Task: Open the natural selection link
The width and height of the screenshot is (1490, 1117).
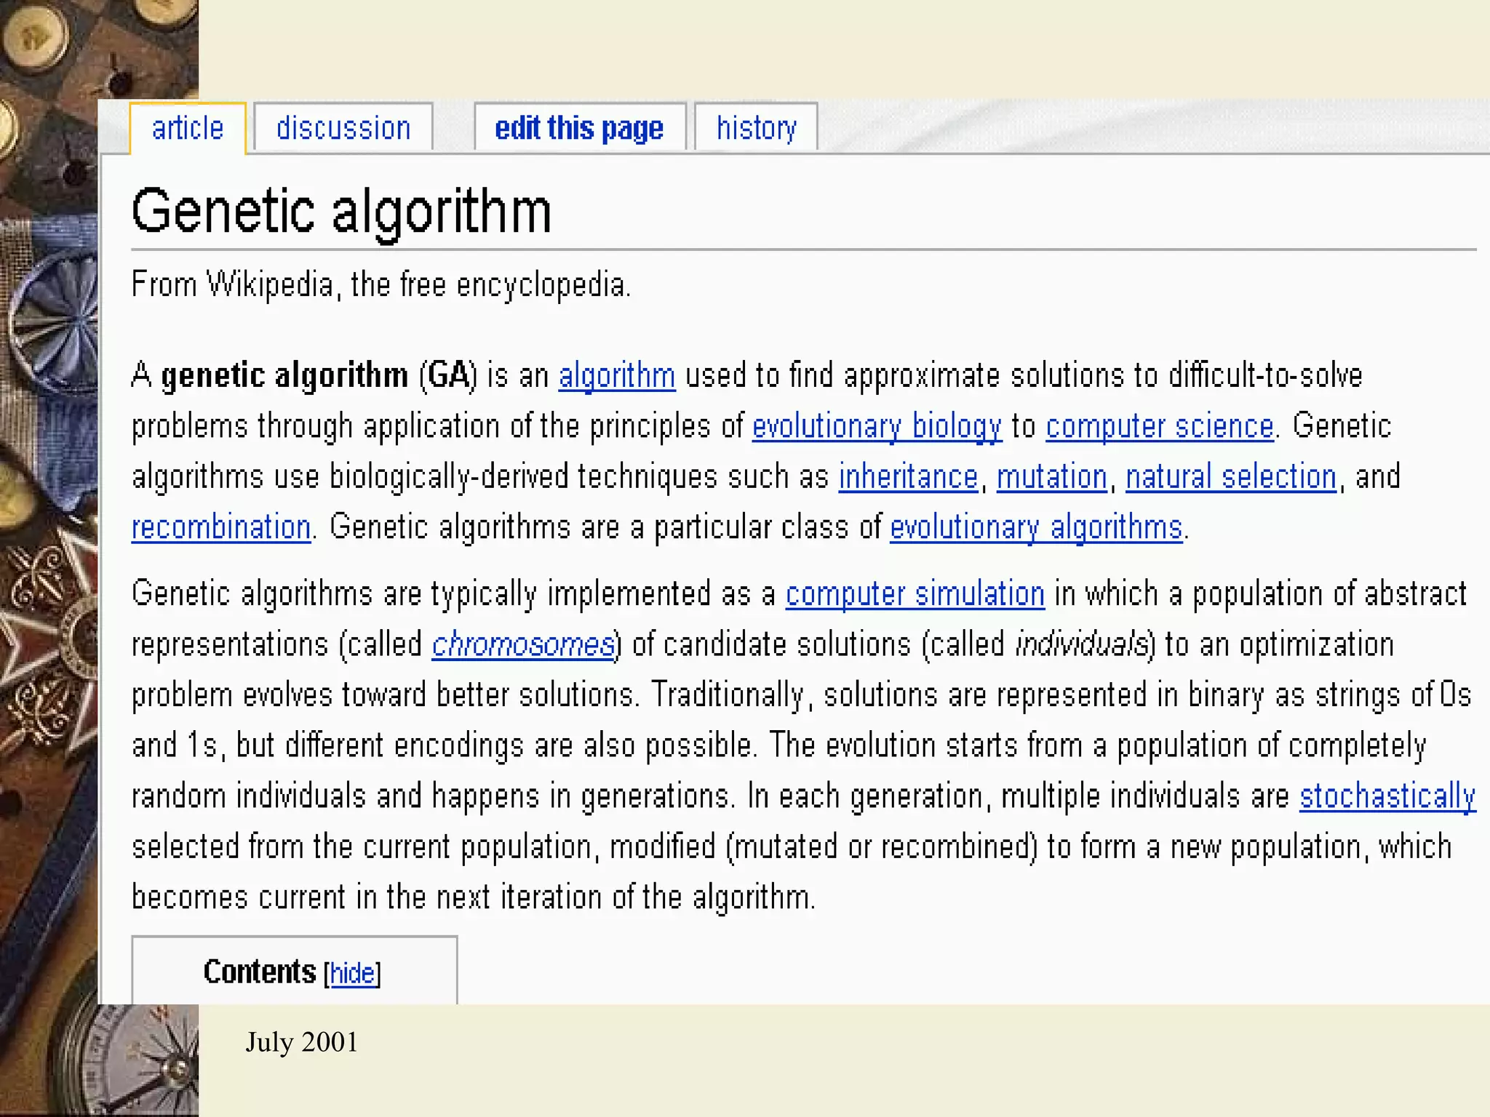Action: pos(1231,477)
